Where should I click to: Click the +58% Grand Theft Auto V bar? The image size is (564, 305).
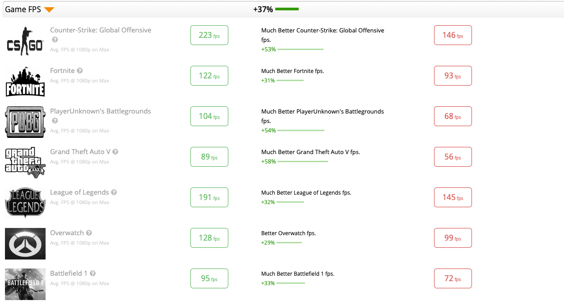(x=302, y=162)
